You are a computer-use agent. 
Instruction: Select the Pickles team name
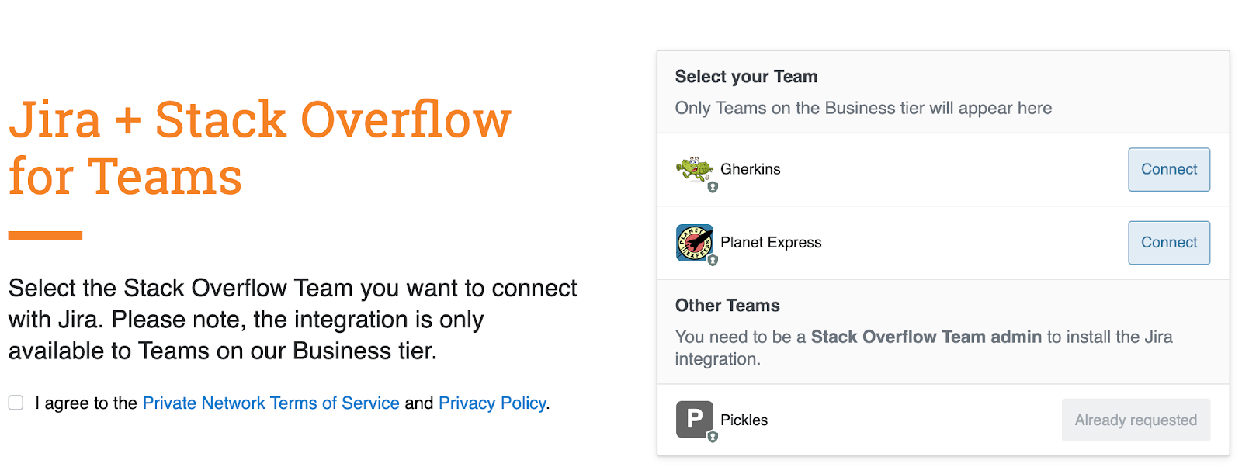744,420
